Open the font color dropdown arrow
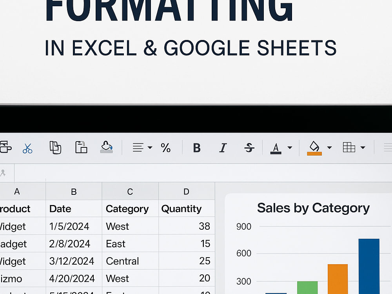The width and height of the screenshot is (392, 294). [290, 147]
